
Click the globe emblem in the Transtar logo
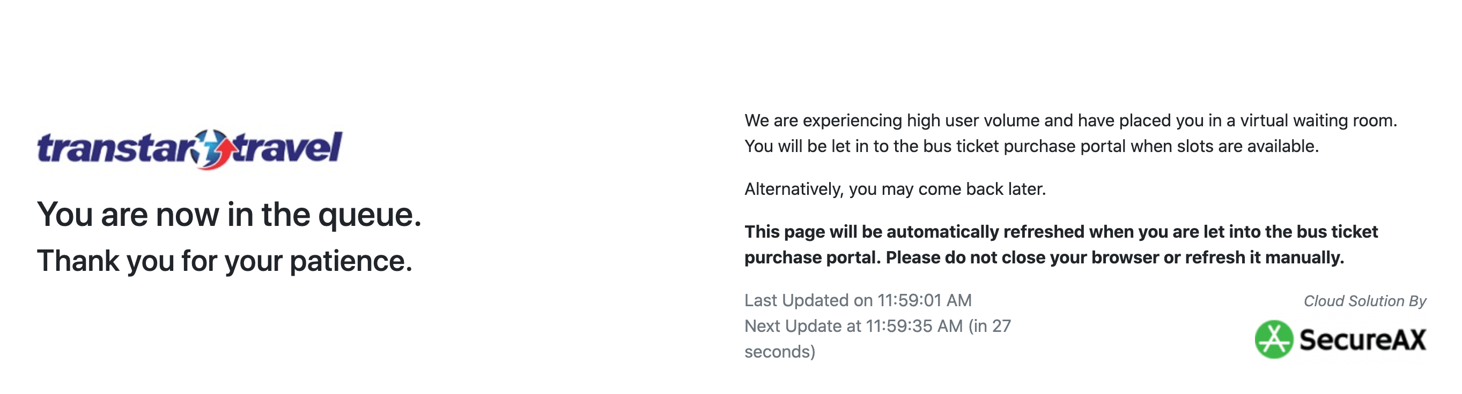point(212,149)
